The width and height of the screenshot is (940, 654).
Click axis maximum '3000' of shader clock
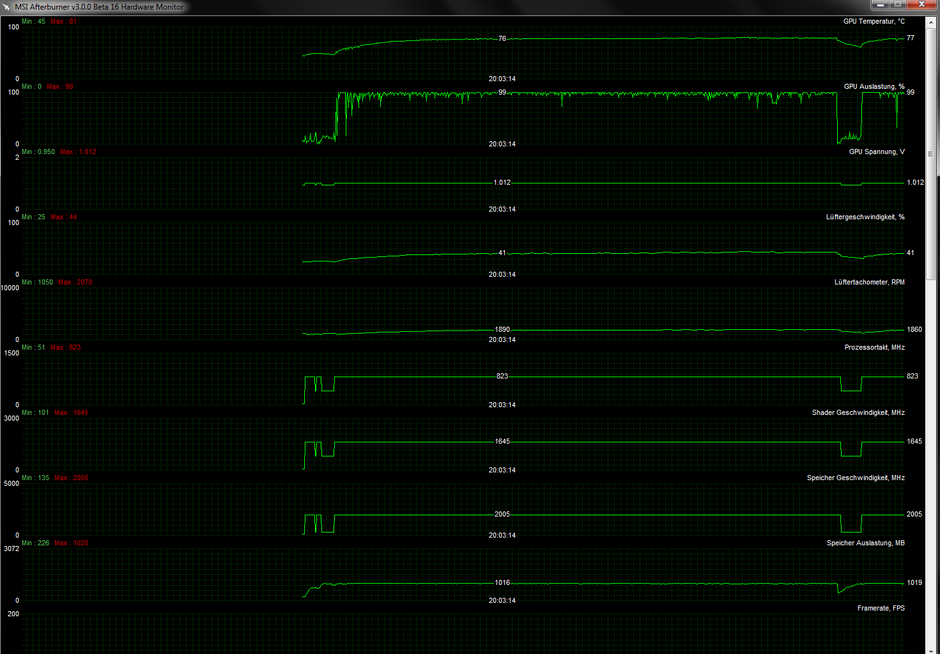pos(12,418)
